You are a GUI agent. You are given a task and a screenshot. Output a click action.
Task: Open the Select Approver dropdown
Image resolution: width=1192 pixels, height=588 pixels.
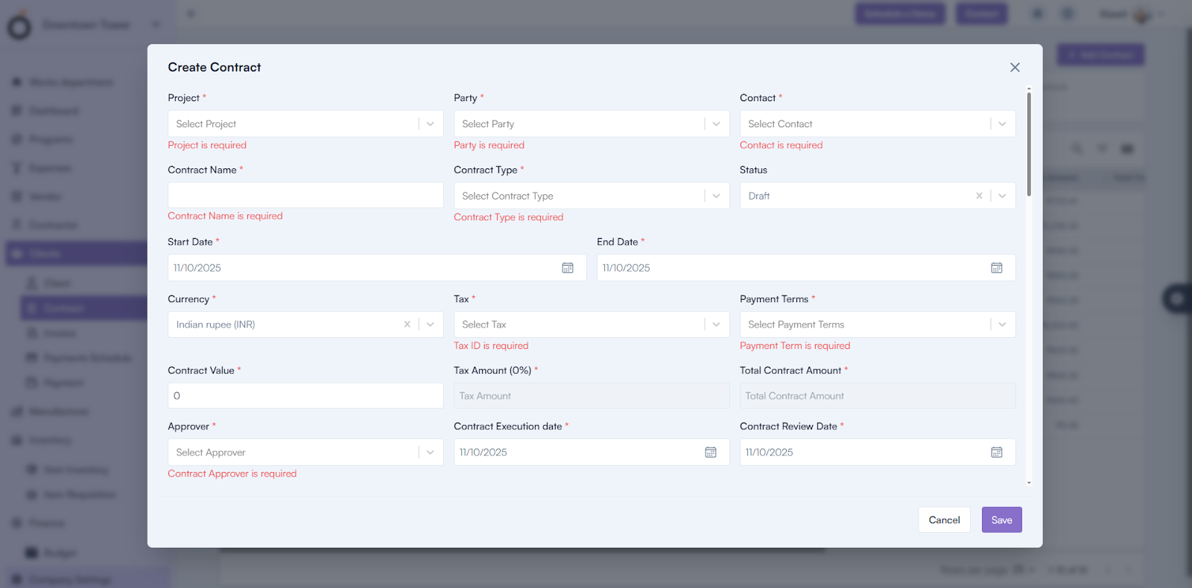[430, 453]
